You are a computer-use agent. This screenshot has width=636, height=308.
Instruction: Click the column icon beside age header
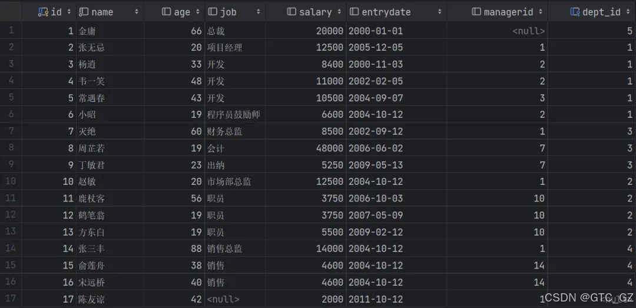[x=166, y=12]
